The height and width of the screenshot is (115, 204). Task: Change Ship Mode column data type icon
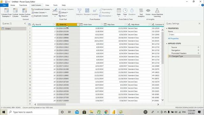click(x=129, y=25)
